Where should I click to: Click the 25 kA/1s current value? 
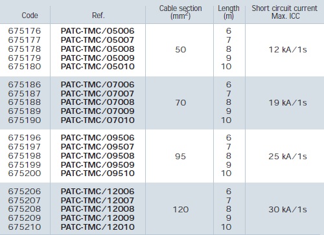coord(288,157)
